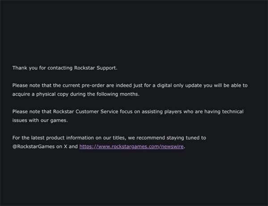Click the line "issues with our games."
268x206 pixels.
40,121
